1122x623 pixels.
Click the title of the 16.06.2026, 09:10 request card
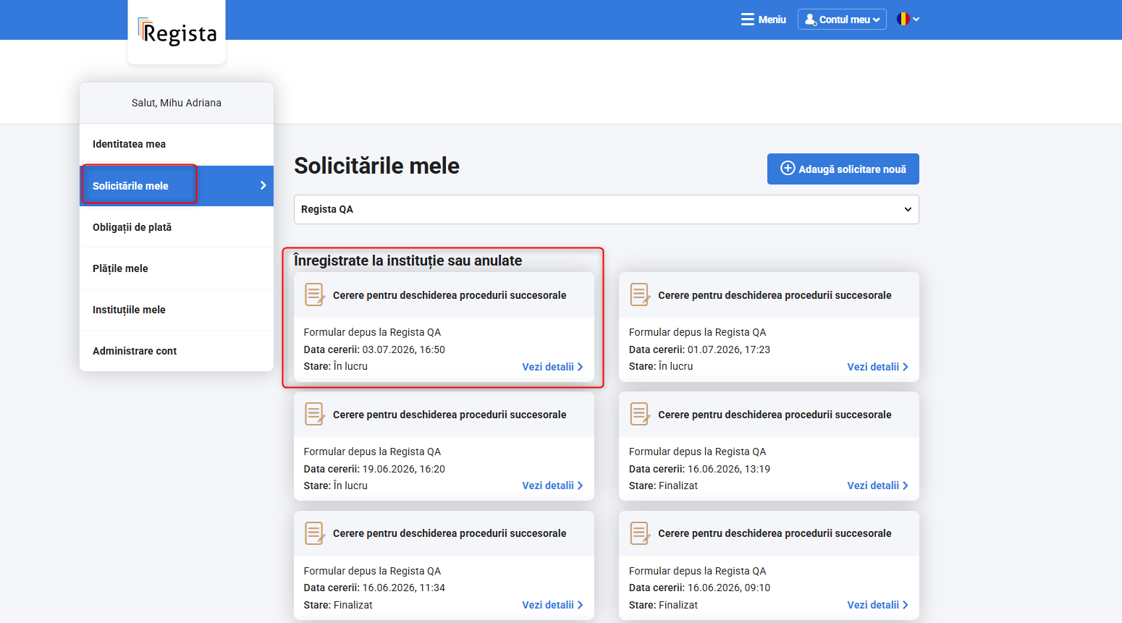coord(775,533)
